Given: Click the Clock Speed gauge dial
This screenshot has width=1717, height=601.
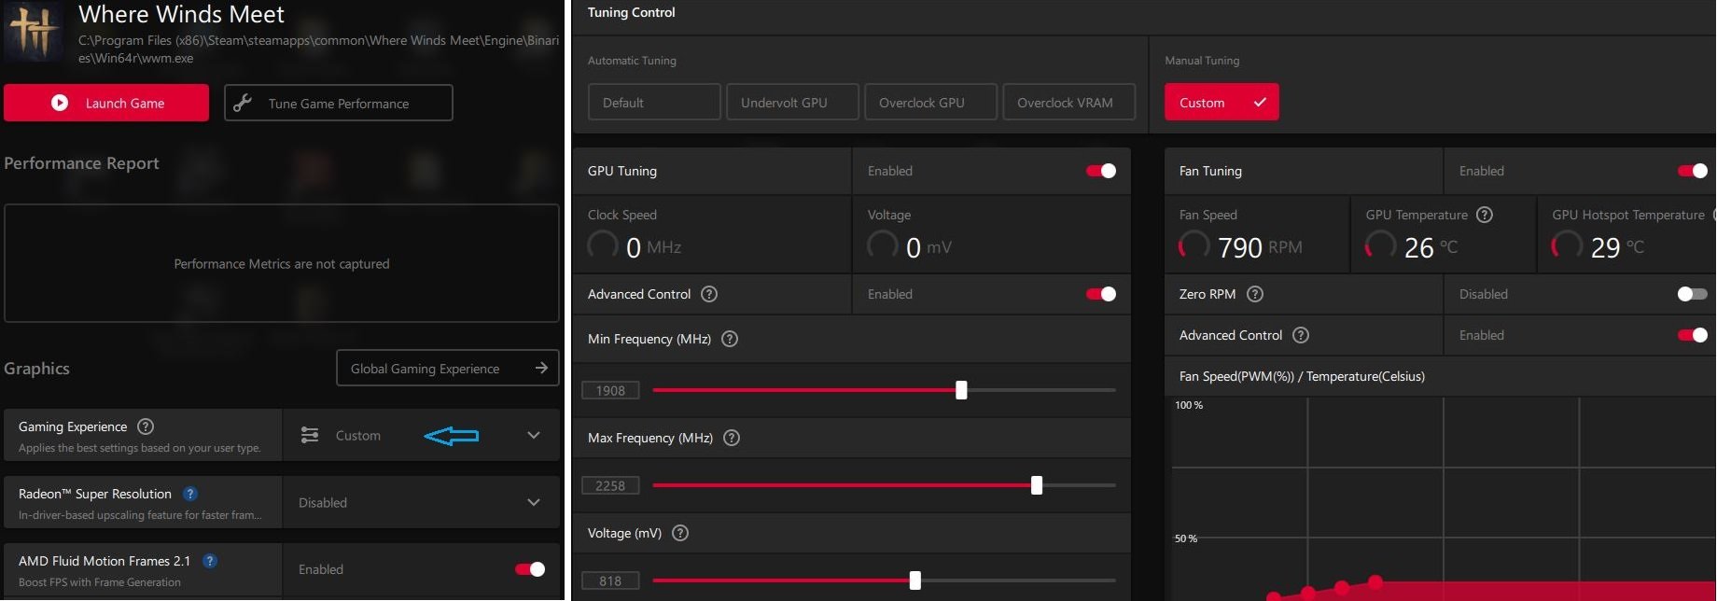Looking at the screenshot, I should click(603, 245).
